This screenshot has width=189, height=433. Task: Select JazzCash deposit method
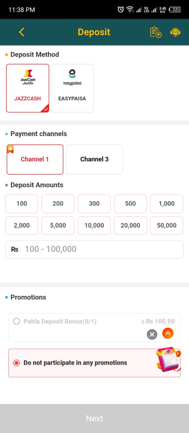(28, 88)
